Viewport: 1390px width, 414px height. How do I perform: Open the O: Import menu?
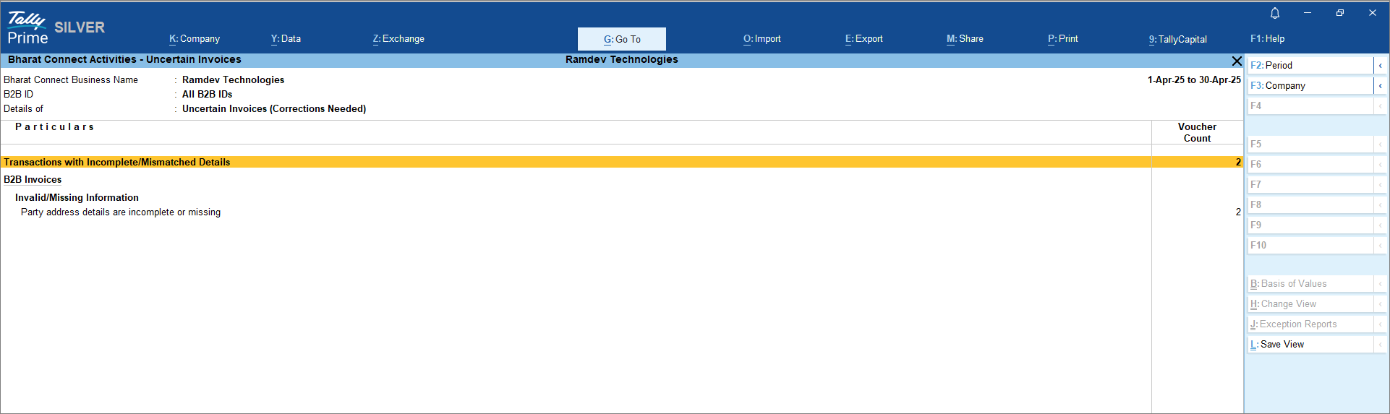tap(762, 39)
